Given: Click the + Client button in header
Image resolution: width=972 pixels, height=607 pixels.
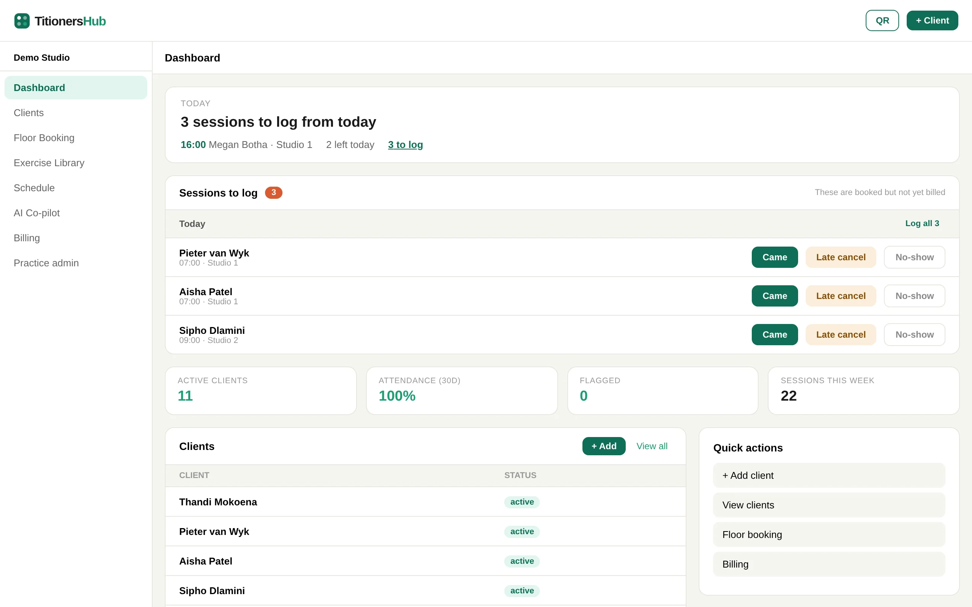Looking at the screenshot, I should (x=932, y=20).
